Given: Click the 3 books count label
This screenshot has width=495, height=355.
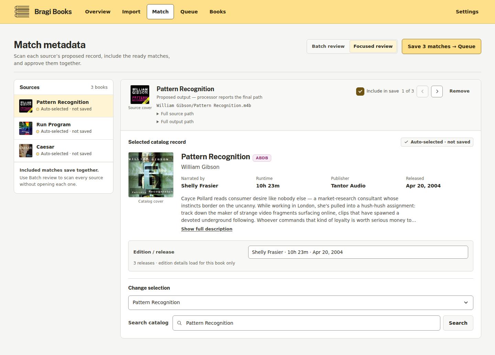Looking at the screenshot, I should pyautogui.click(x=99, y=87).
